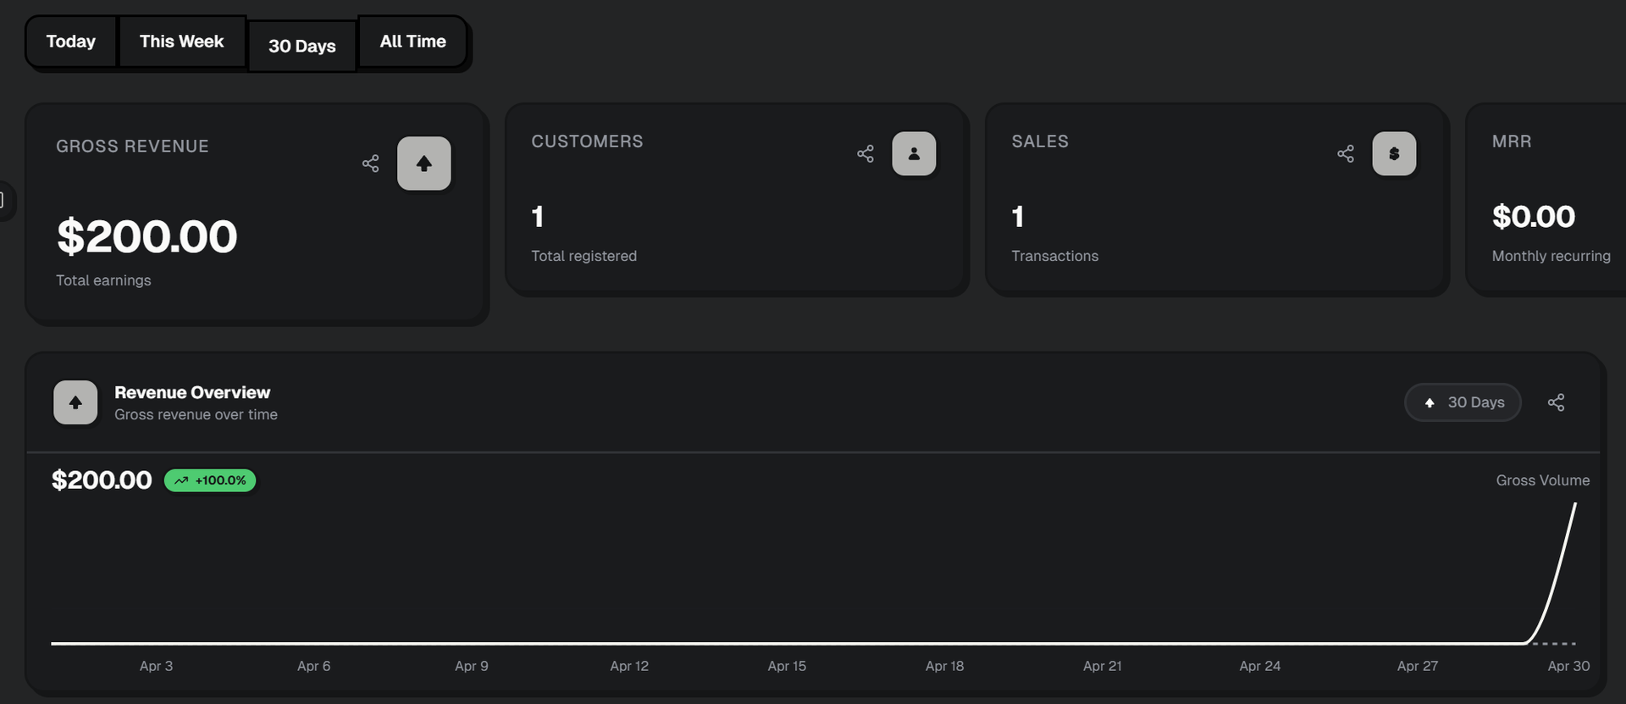Click the person icon on Customers card
The width and height of the screenshot is (1626, 704).
click(x=914, y=153)
